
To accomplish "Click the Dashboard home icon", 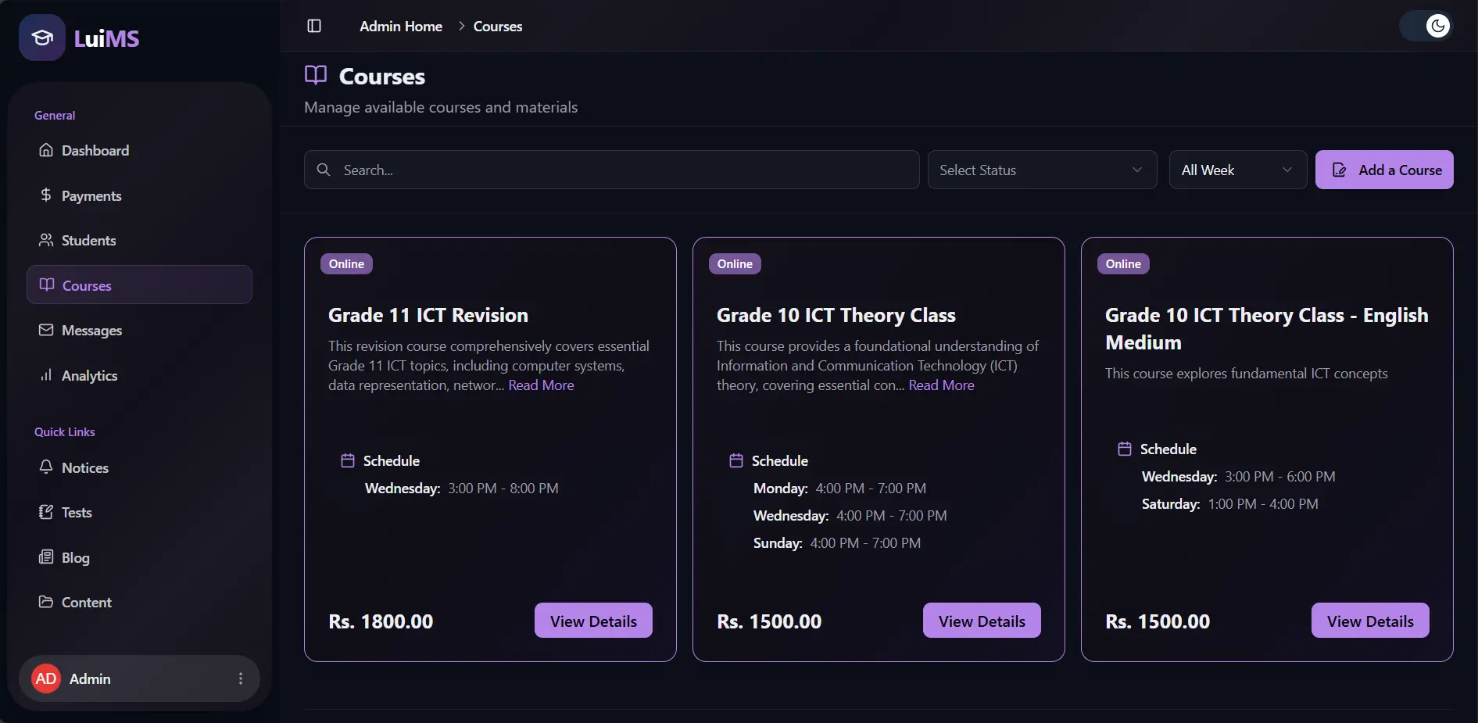I will click(46, 150).
